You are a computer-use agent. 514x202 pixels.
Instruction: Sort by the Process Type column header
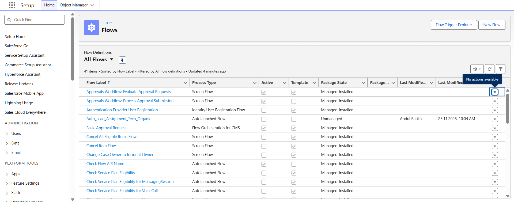coord(204,83)
